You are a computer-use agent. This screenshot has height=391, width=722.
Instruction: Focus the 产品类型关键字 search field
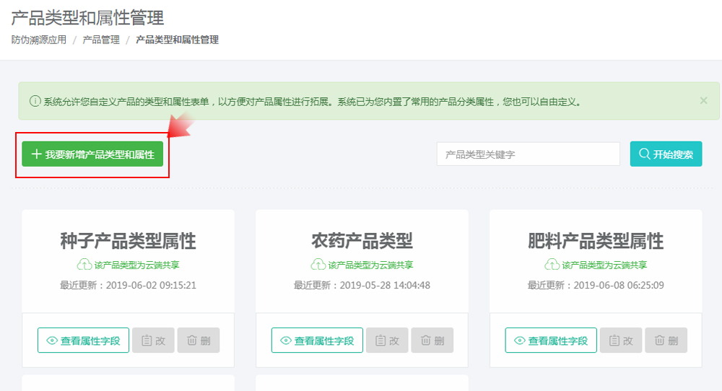click(x=529, y=154)
